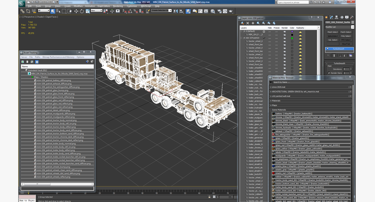Open the Paths menu in Asset Tracking
The height and width of the screenshot is (202, 375).
click(37, 57)
